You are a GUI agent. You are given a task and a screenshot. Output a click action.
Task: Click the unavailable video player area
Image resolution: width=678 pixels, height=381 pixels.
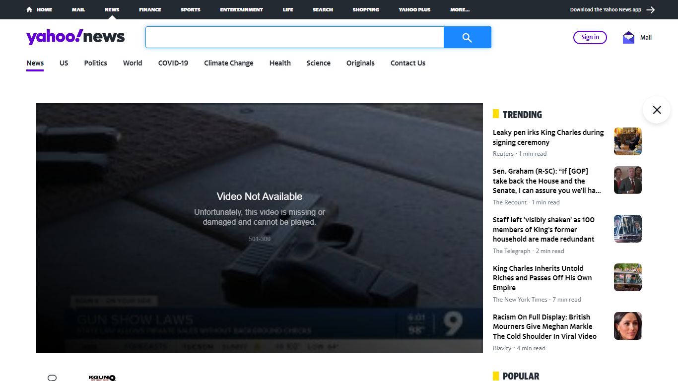click(x=260, y=228)
